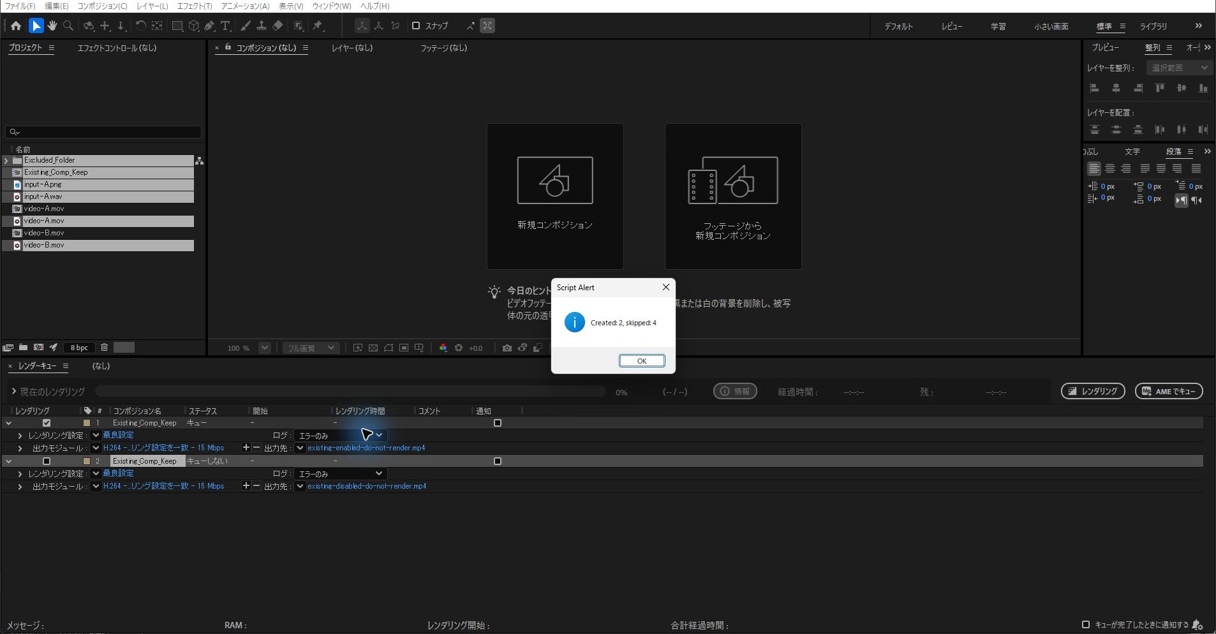Select the Pen tool

click(x=209, y=26)
